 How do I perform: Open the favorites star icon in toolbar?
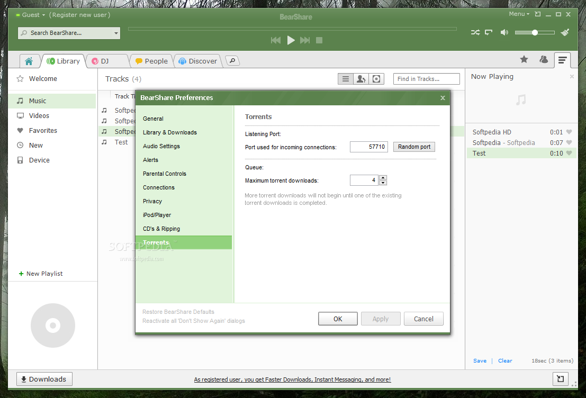524,59
